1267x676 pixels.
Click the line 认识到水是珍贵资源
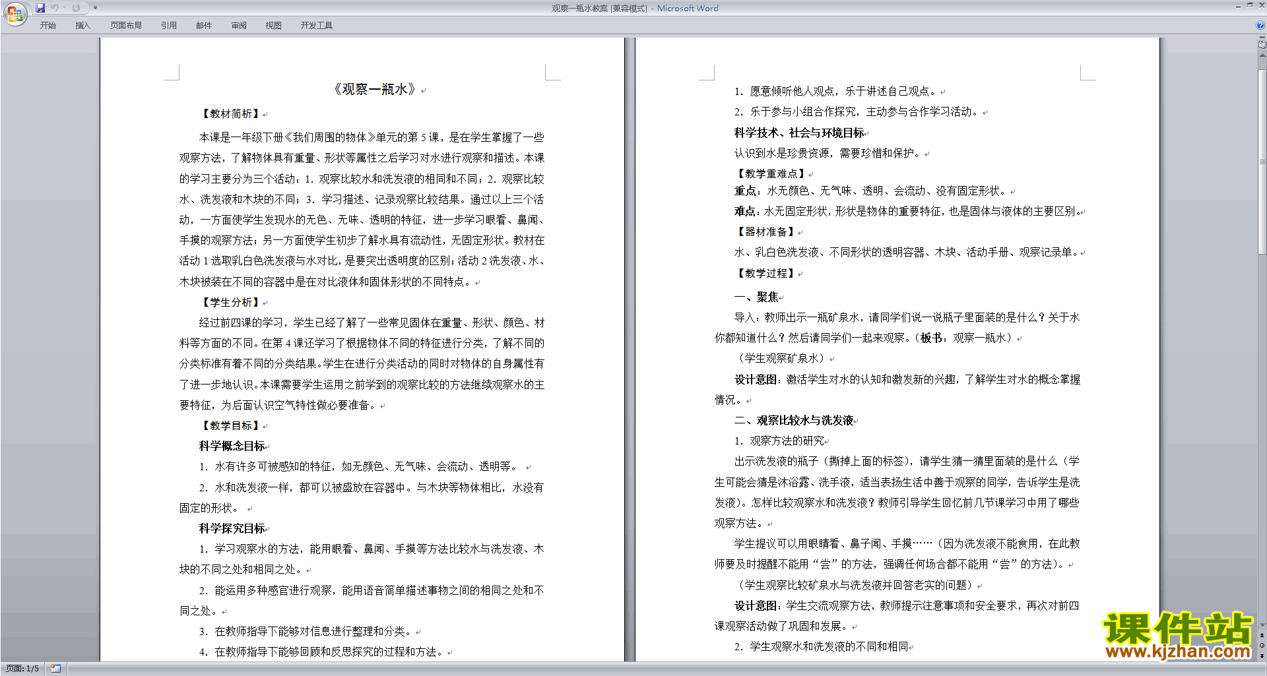pyautogui.click(x=829, y=154)
